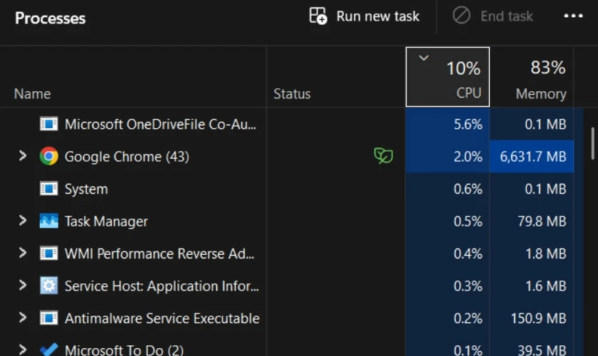Expand the Microsoft To Do (2) row
The image size is (598, 356).
click(23, 349)
